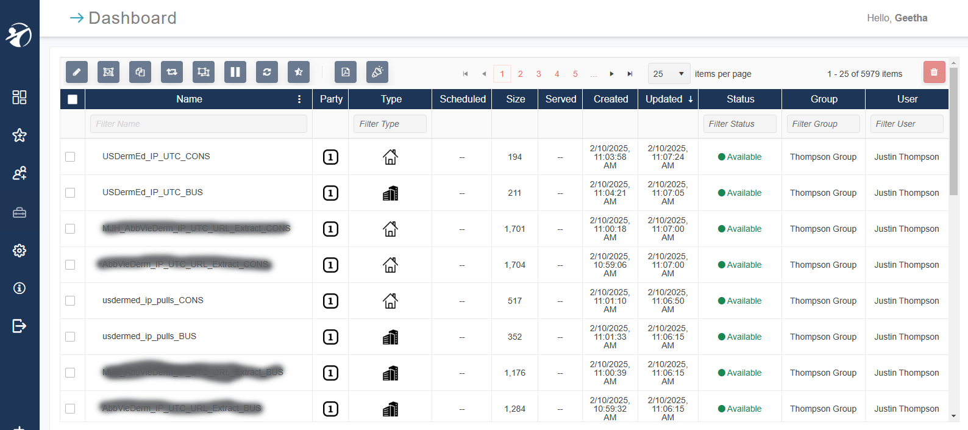Open the items per page dropdown
This screenshot has width=968, height=430.
coord(669,74)
